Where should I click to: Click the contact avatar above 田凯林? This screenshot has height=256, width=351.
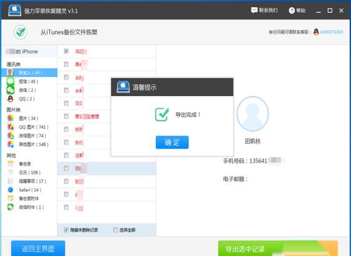pos(253,114)
